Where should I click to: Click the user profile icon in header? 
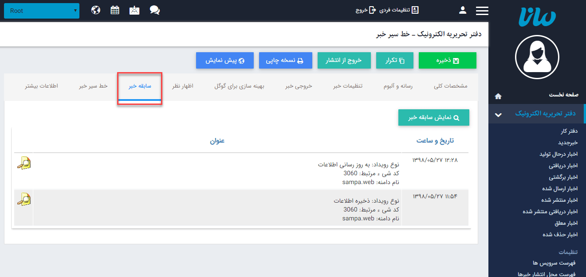click(x=463, y=10)
